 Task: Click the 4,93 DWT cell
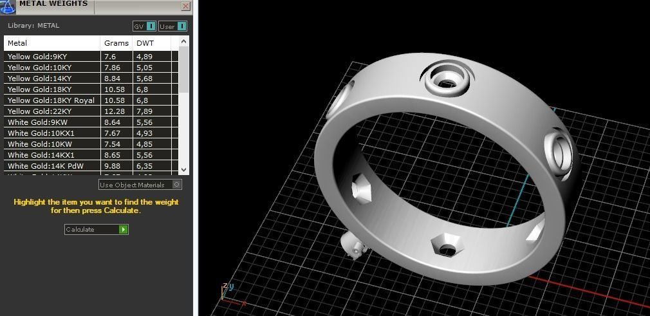click(152, 133)
